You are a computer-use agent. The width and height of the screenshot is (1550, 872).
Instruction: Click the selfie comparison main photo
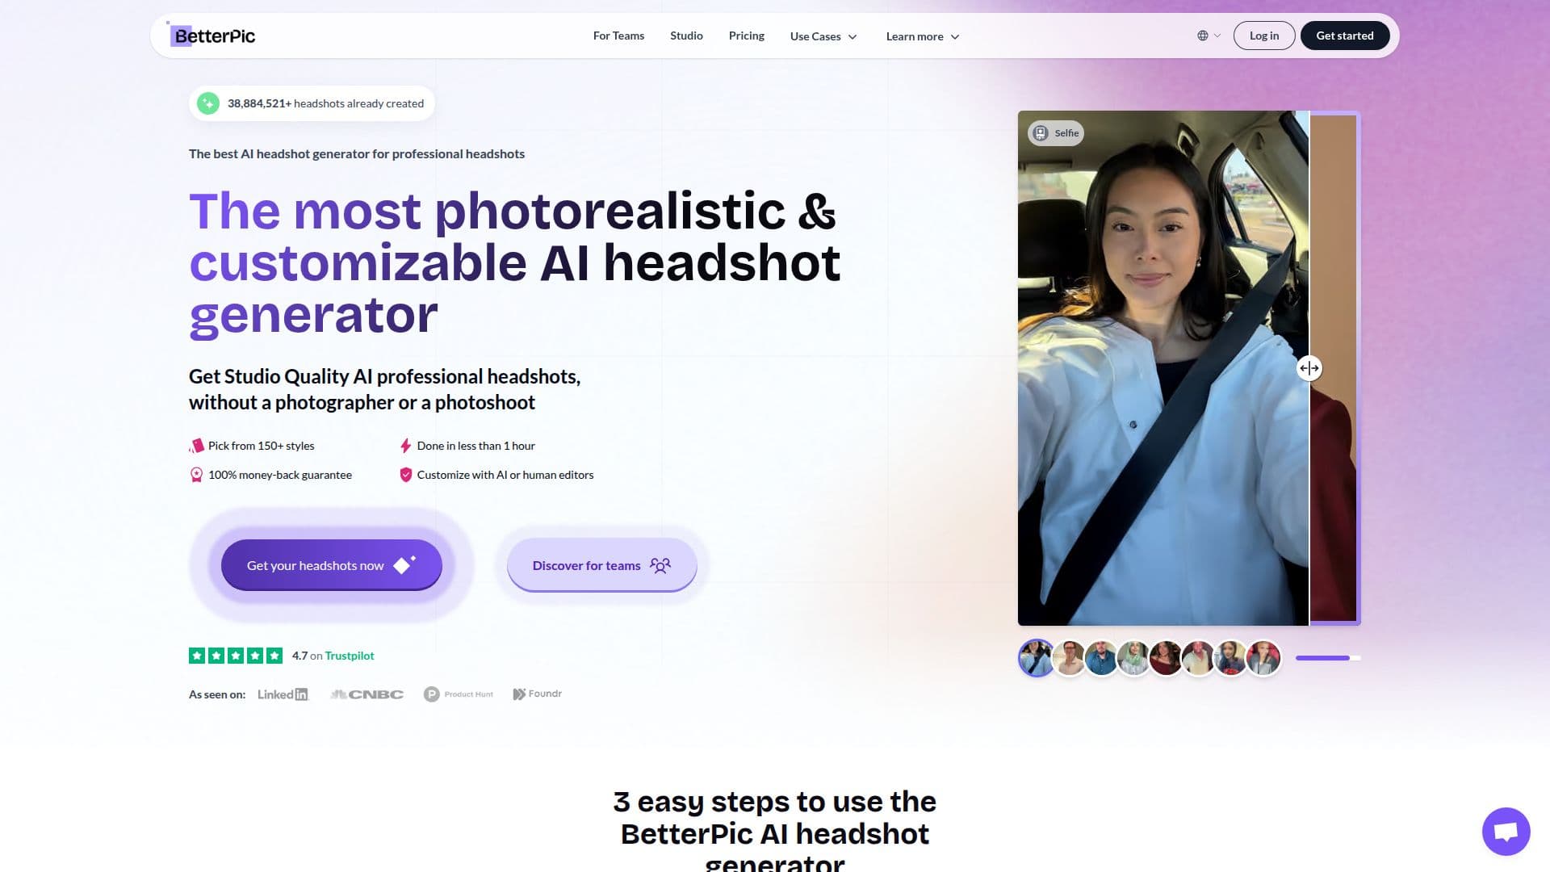tap(1162, 368)
